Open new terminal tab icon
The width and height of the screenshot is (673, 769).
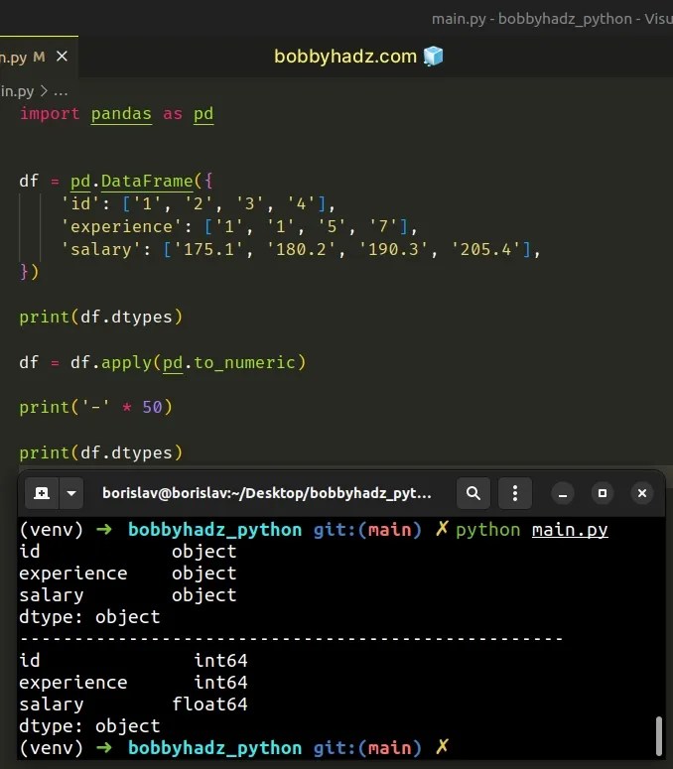click(x=42, y=493)
